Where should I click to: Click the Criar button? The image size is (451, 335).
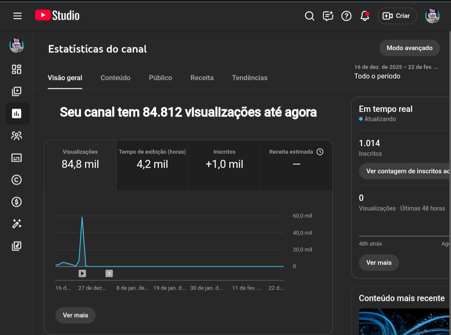click(397, 16)
